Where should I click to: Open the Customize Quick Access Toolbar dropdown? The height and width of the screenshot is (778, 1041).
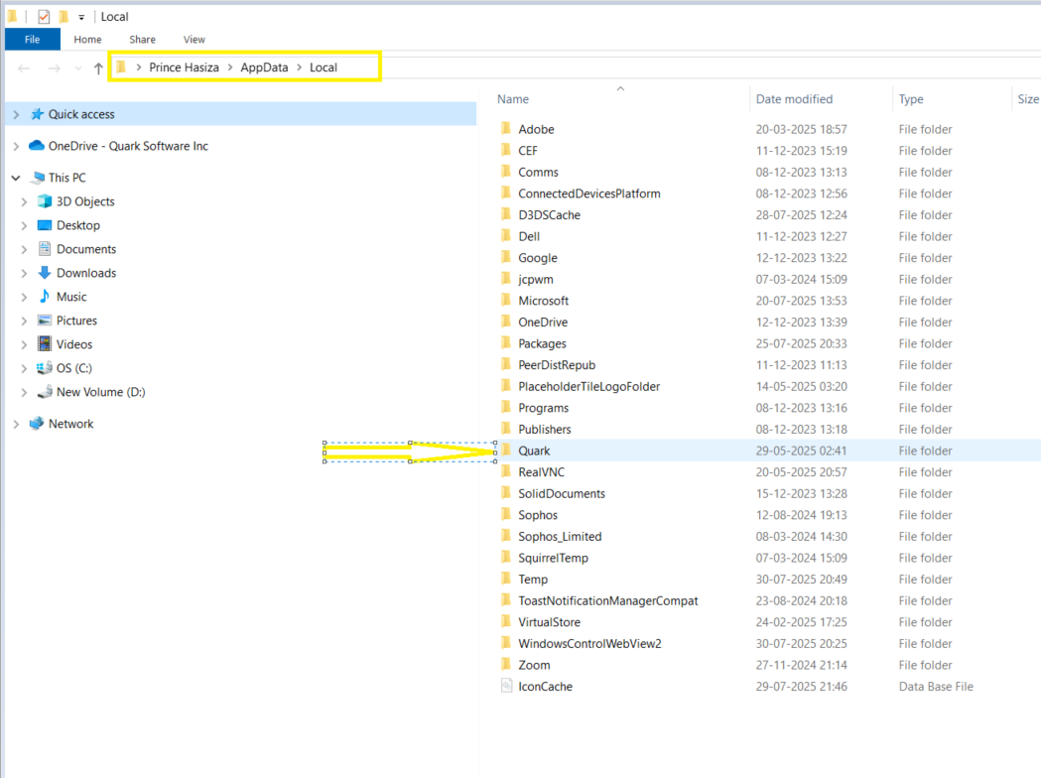80,16
